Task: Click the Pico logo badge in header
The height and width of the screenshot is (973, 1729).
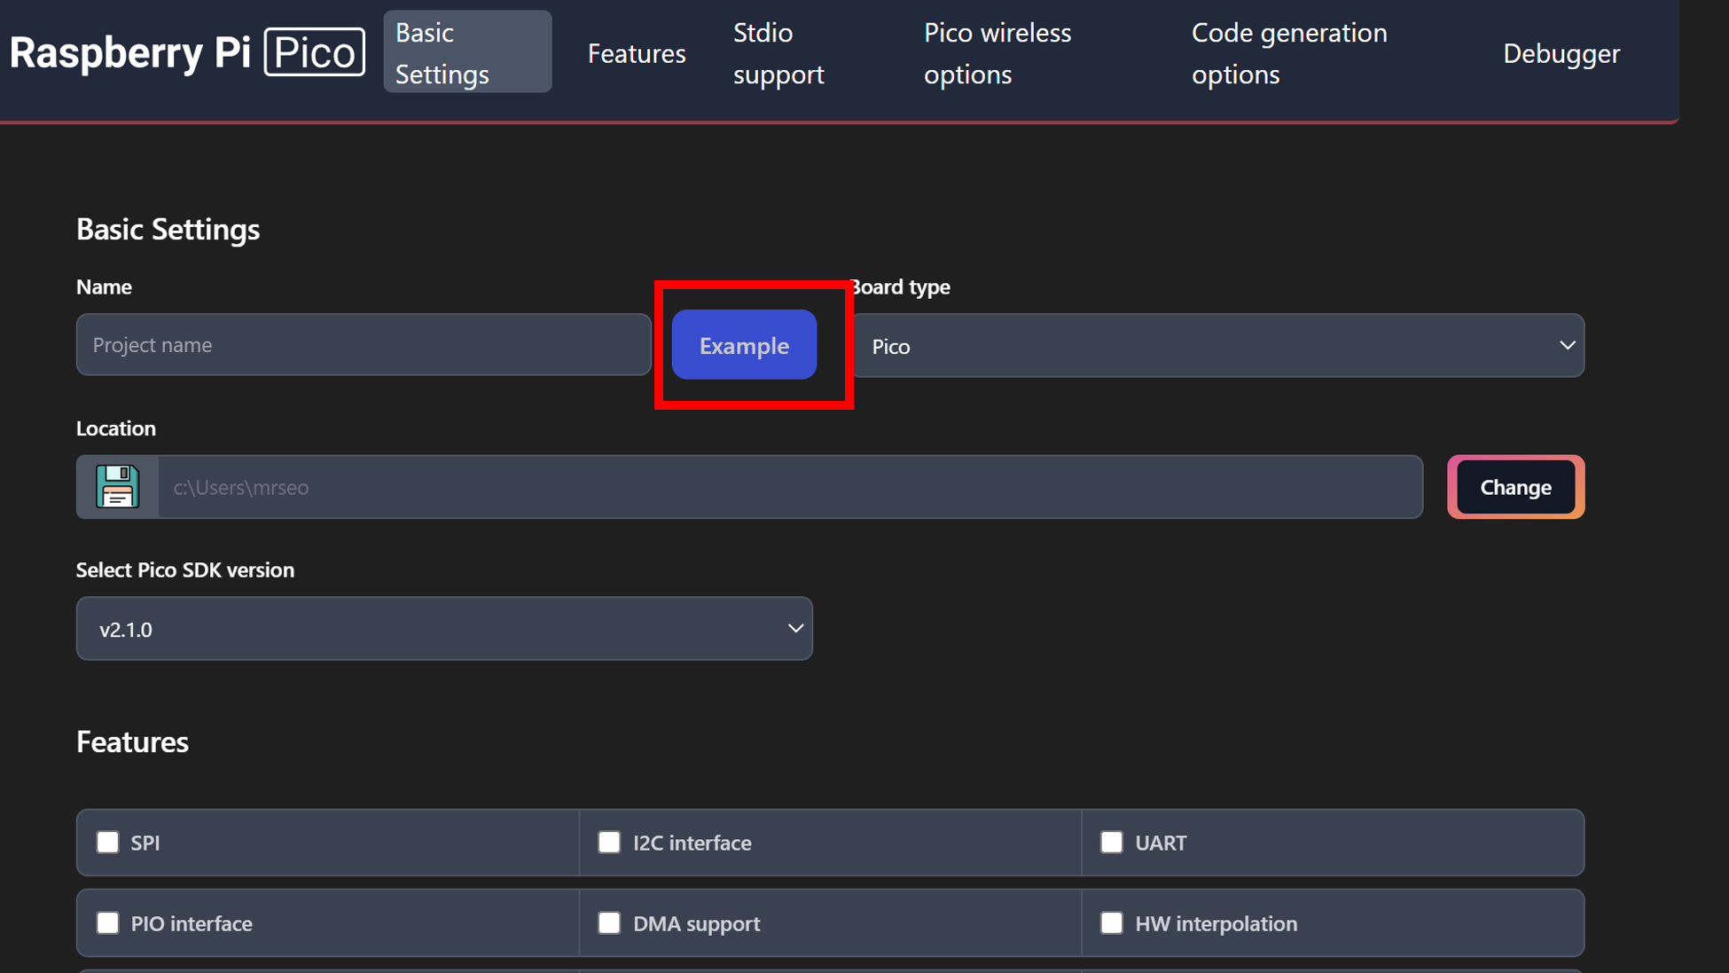Action: pos(315,52)
